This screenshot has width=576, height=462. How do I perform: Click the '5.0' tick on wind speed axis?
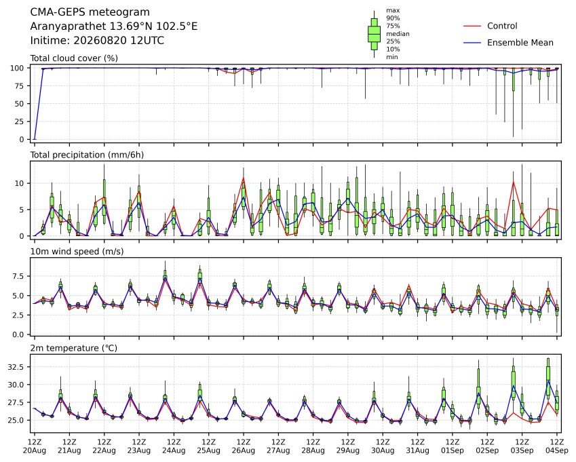[18, 296]
